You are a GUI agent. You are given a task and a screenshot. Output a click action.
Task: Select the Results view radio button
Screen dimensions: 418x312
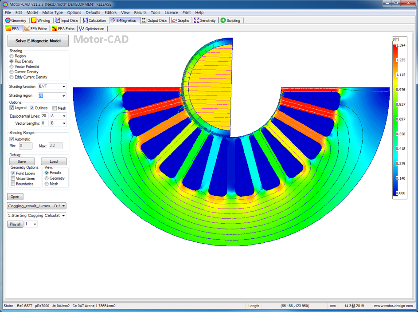pos(47,173)
